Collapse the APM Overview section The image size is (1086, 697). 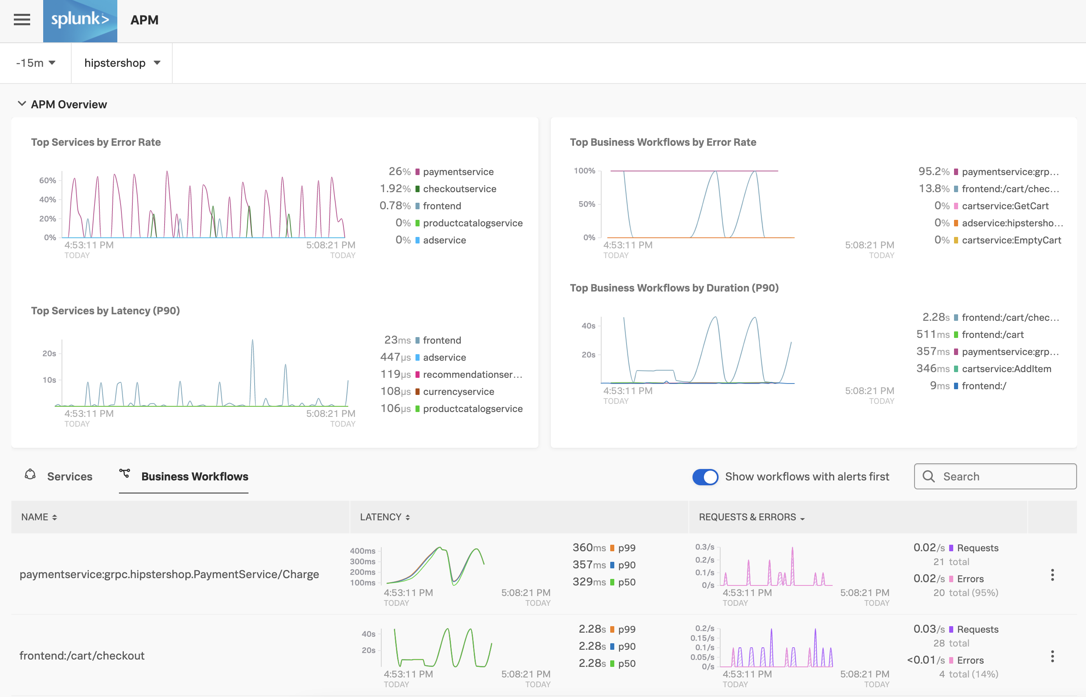21,104
